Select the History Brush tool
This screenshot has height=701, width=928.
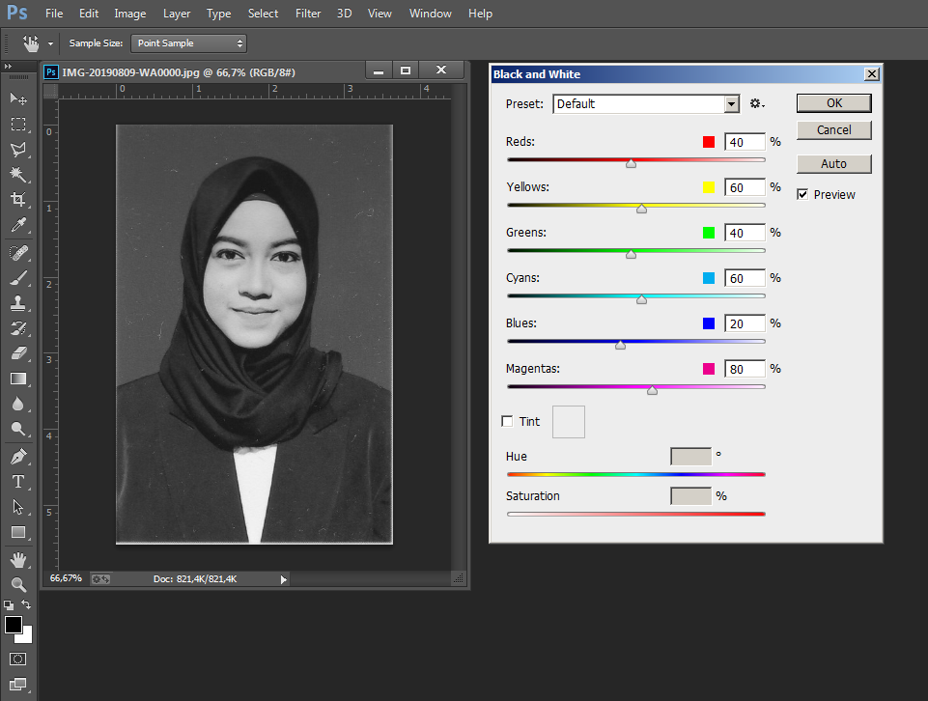(18, 328)
